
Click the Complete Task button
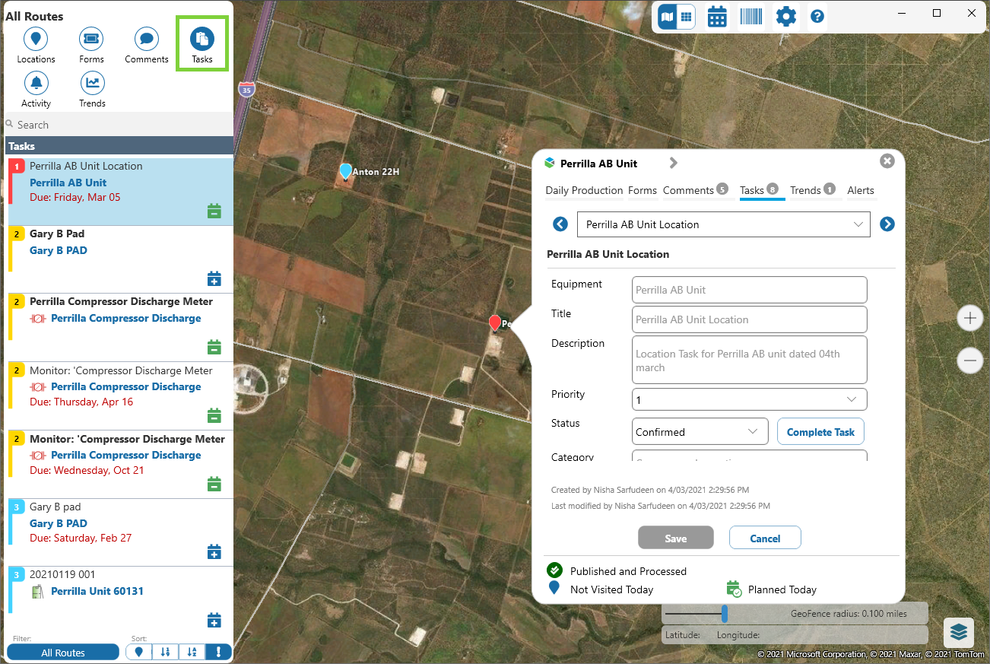point(820,431)
